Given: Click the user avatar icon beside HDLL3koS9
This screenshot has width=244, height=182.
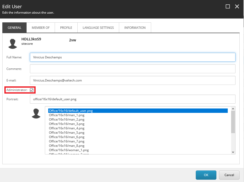Looking at the screenshot, I should (13, 44).
